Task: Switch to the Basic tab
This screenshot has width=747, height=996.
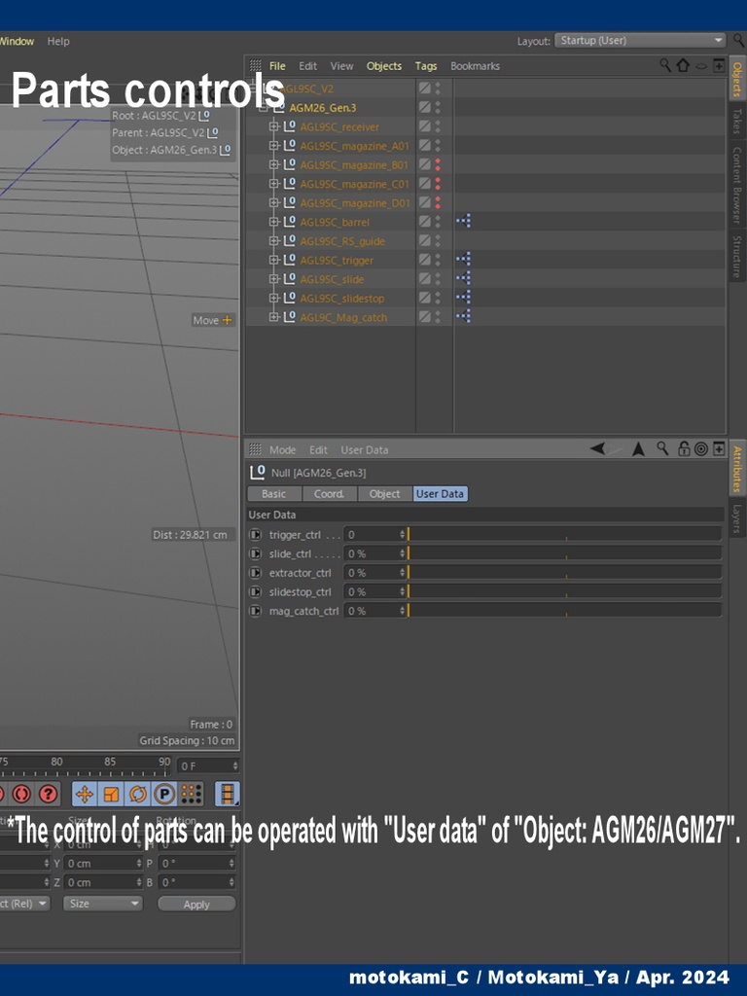Action: point(273,493)
